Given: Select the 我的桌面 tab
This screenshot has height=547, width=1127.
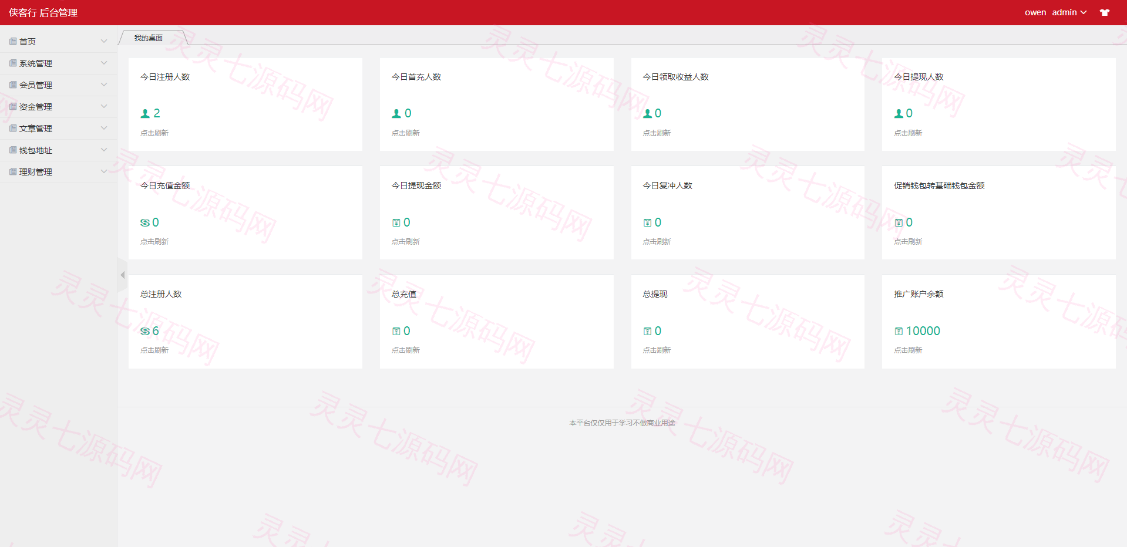Looking at the screenshot, I should 149,38.
